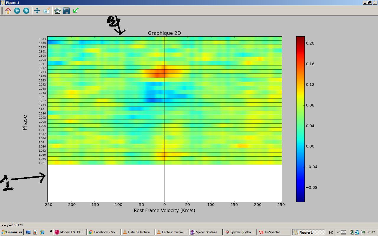Open the Démarrer start menu
Viewport: 378px width, 236px height.
click(x=12, y=232)
